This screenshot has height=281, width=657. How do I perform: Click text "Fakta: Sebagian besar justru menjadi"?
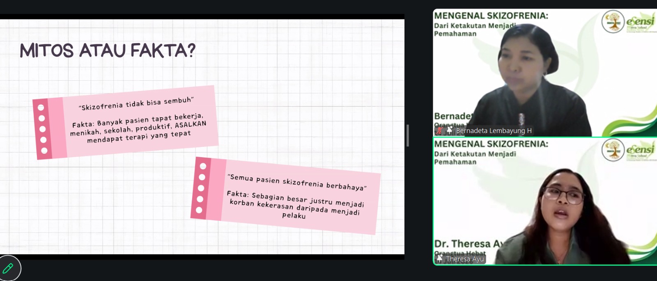295,199
